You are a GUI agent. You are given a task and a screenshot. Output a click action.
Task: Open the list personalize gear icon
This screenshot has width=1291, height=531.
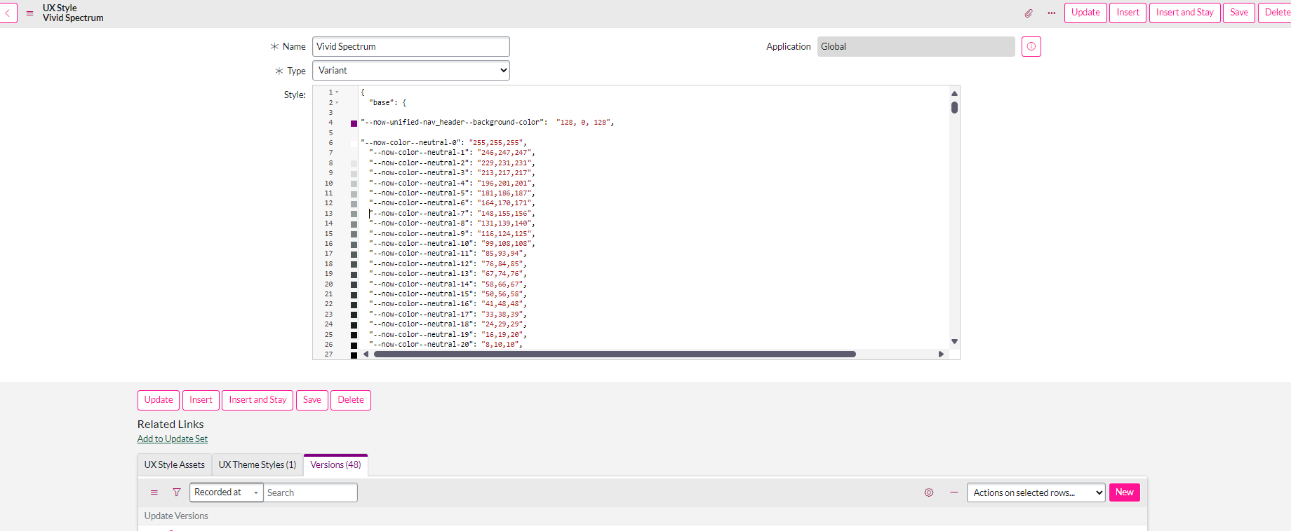929,492
